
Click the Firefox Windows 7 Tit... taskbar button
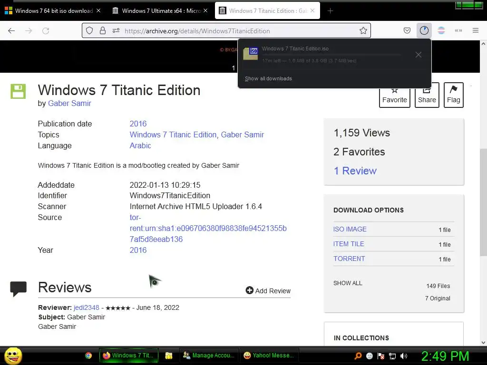128,355
